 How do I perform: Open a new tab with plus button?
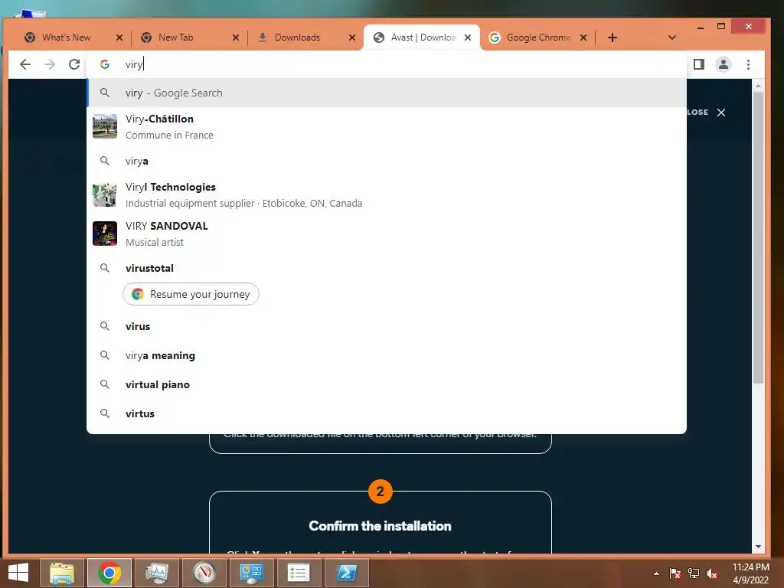click(x=612, y=38)
